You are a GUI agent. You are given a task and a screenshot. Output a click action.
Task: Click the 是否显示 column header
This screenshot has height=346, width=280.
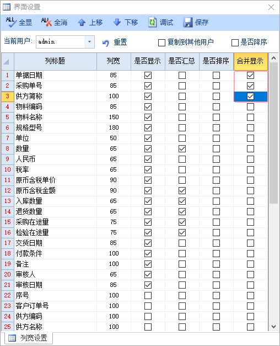click(148, 61)
